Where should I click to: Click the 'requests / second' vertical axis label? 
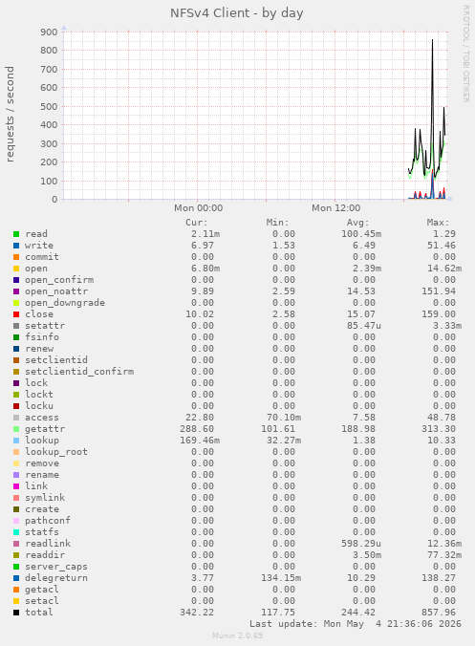tap(10, 114)
